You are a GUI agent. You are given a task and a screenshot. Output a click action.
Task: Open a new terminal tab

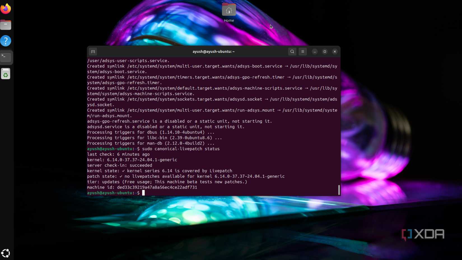pos(93,52)
